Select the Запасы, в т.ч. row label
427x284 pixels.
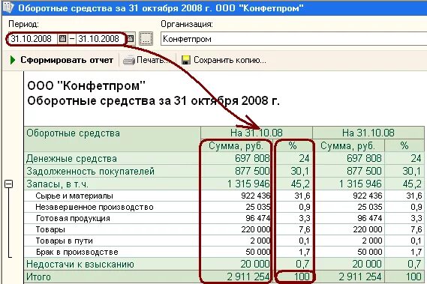[x=58, y=184]
